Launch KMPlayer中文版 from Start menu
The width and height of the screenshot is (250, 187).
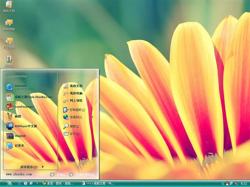tap(21, 126)
